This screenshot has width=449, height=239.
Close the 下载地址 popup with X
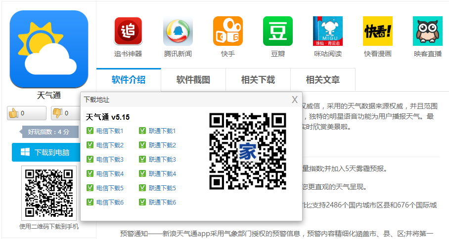[295, 100]
